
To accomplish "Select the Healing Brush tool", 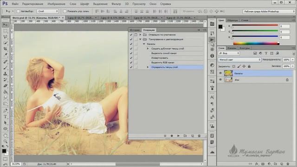I will (5, 61).
